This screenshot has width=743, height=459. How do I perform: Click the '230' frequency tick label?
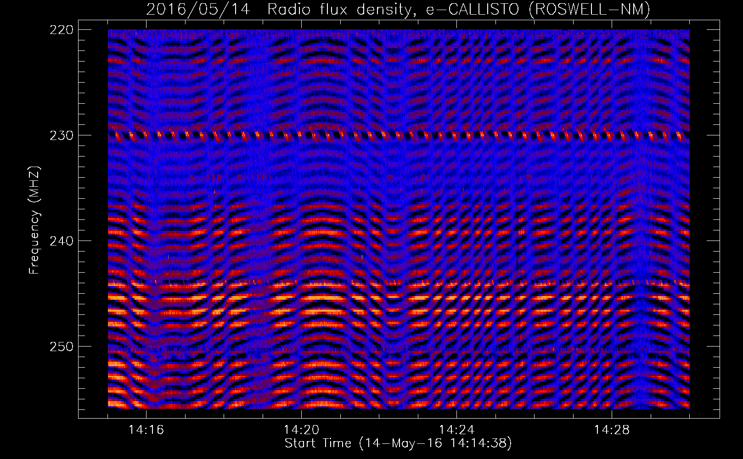click(x=61, y=135)
